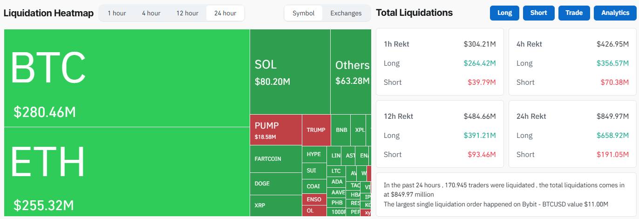
Task: Select the 1 hour timeframe tab
Action: tap(116, 13)
